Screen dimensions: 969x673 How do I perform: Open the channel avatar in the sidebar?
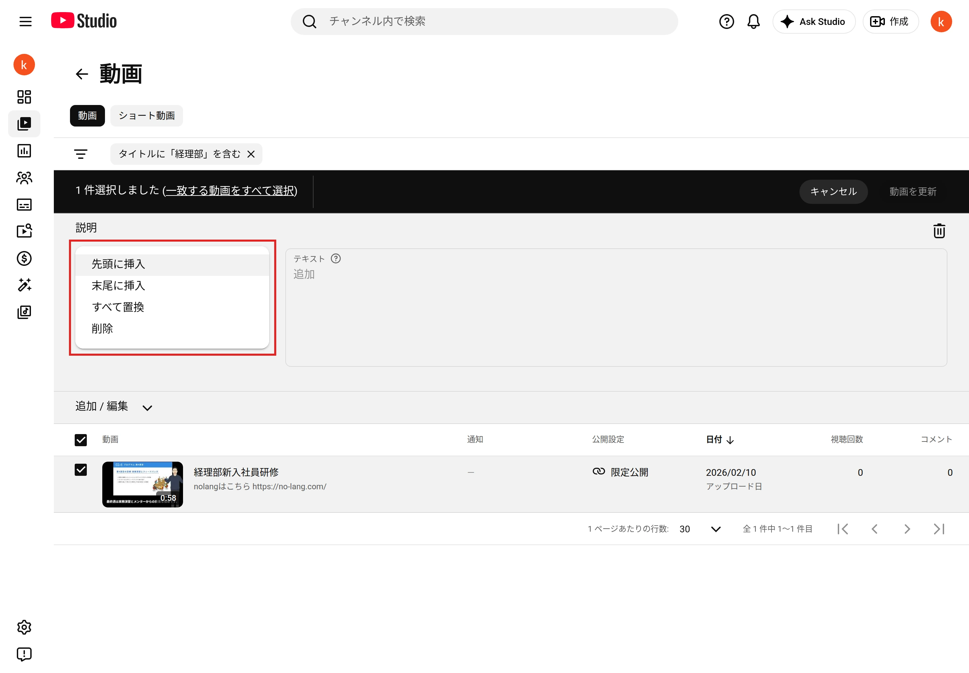point(24,65)
